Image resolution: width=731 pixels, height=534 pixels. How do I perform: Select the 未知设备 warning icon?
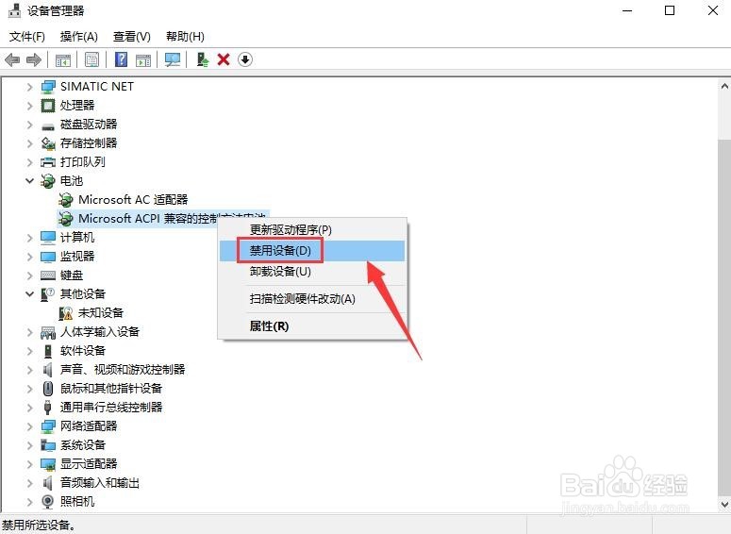(x=66, y=313)
